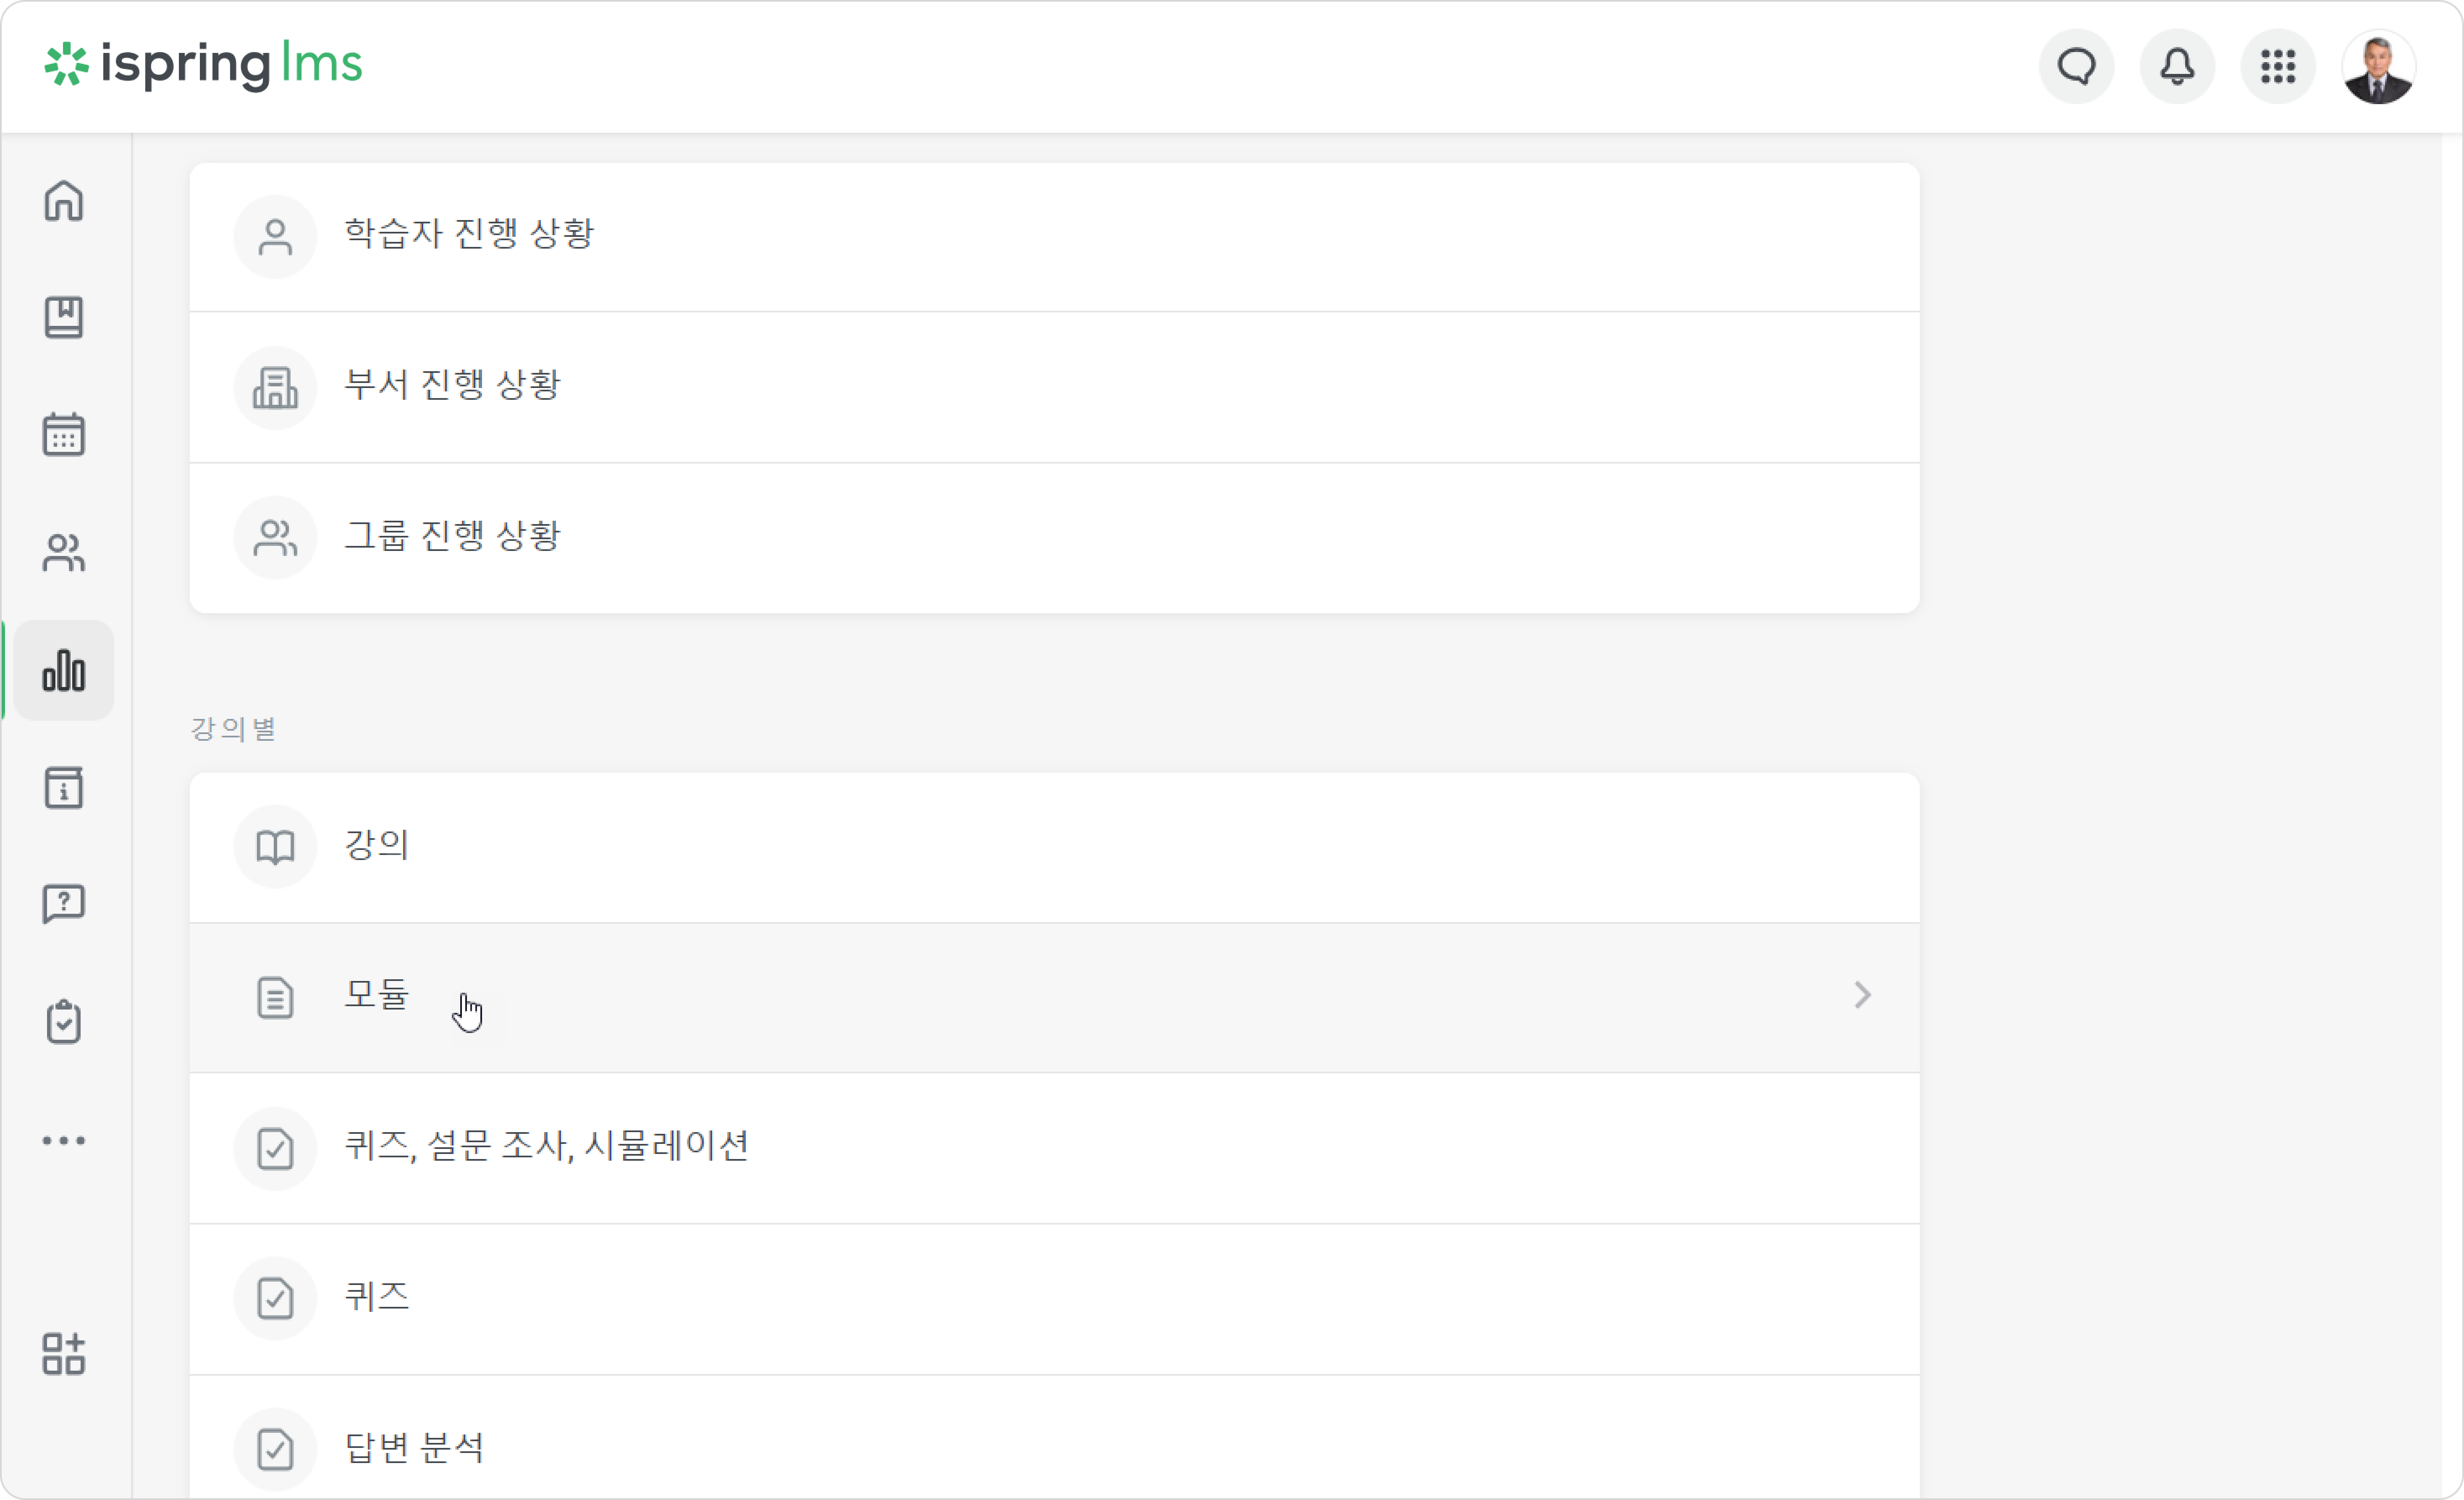2464x1500 pixels.
Task: Open the add-apps grid plus icon
Action: click(x=64, y=1354)
